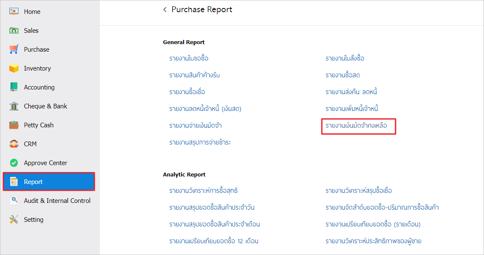484x255 pixels.
Task: Open the รายงานวิเคราะห์สรุปซื้อเชื่อ report
Action: (358, 191)
